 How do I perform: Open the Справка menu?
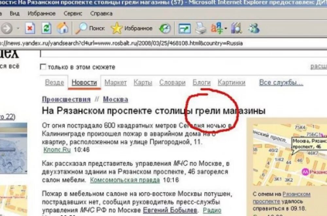[x=101, y=13]
